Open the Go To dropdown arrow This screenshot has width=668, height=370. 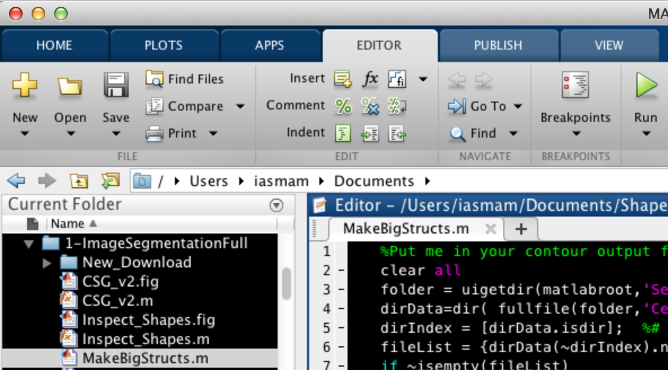pyautogui.click(x=517, y=106)
